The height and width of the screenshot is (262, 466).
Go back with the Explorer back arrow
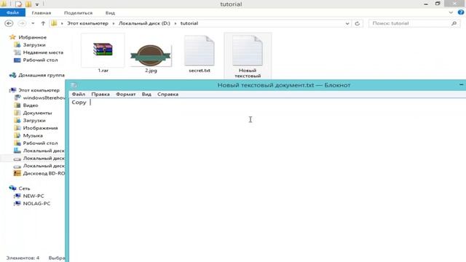9,23
